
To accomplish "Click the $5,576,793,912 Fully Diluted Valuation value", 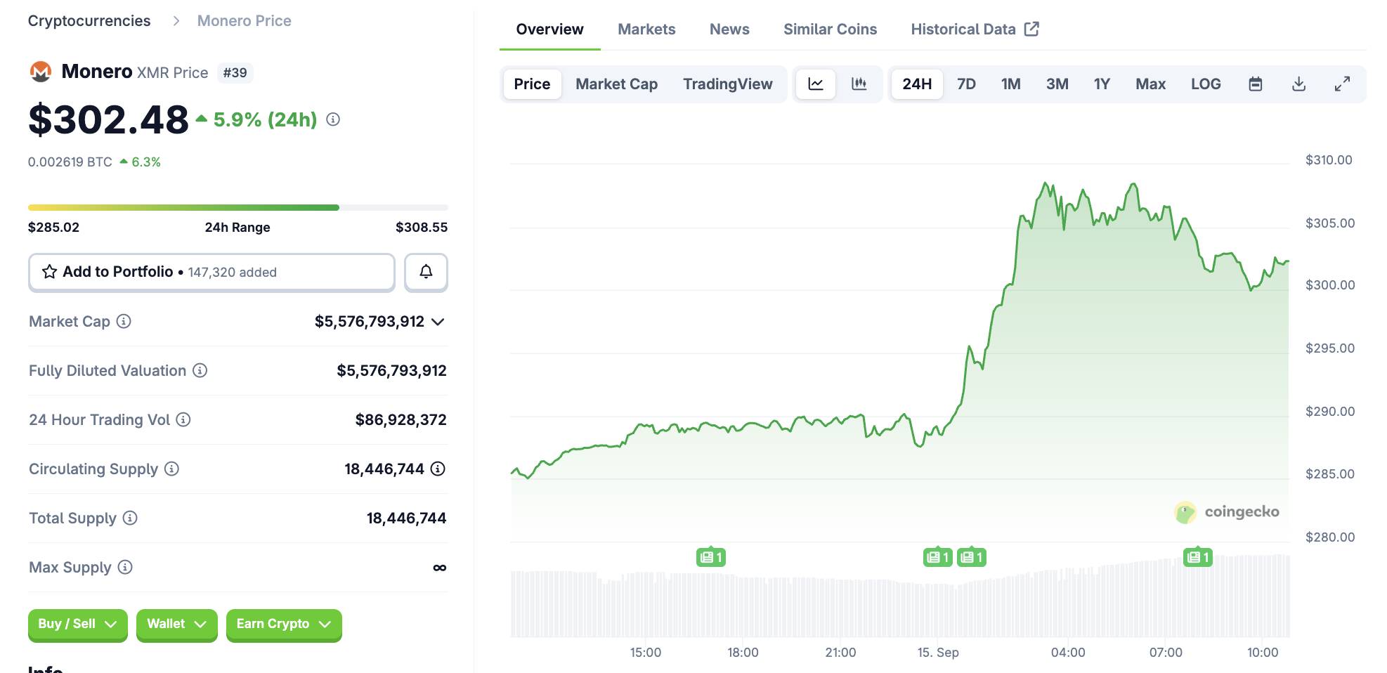I will 391,370.
